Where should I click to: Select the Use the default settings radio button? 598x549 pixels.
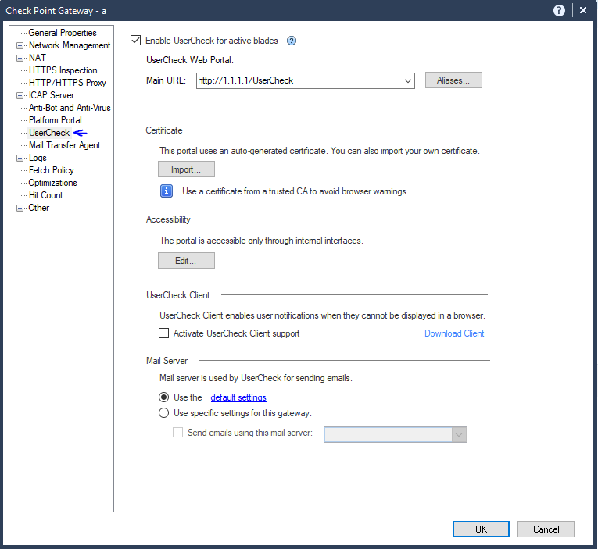(x=164, y=397)
